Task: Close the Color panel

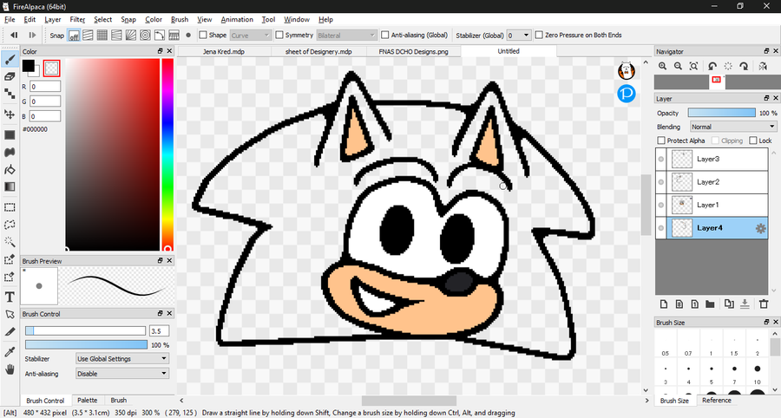Action: pos(169,51)
